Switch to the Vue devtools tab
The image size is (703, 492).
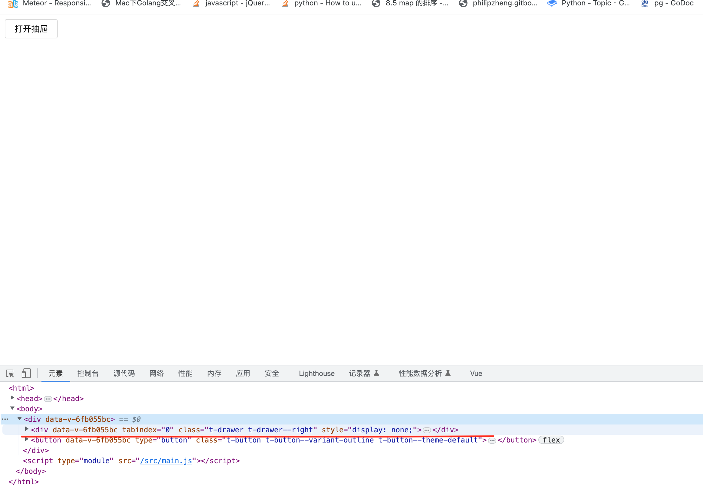(x=476, y=373)
